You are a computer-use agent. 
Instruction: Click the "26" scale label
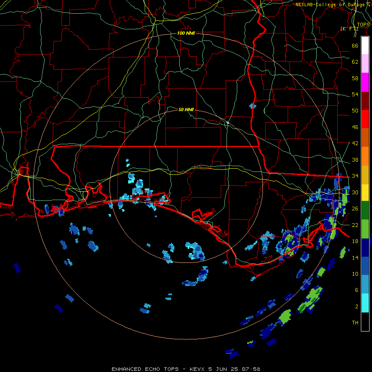click(x=355, y=209)
